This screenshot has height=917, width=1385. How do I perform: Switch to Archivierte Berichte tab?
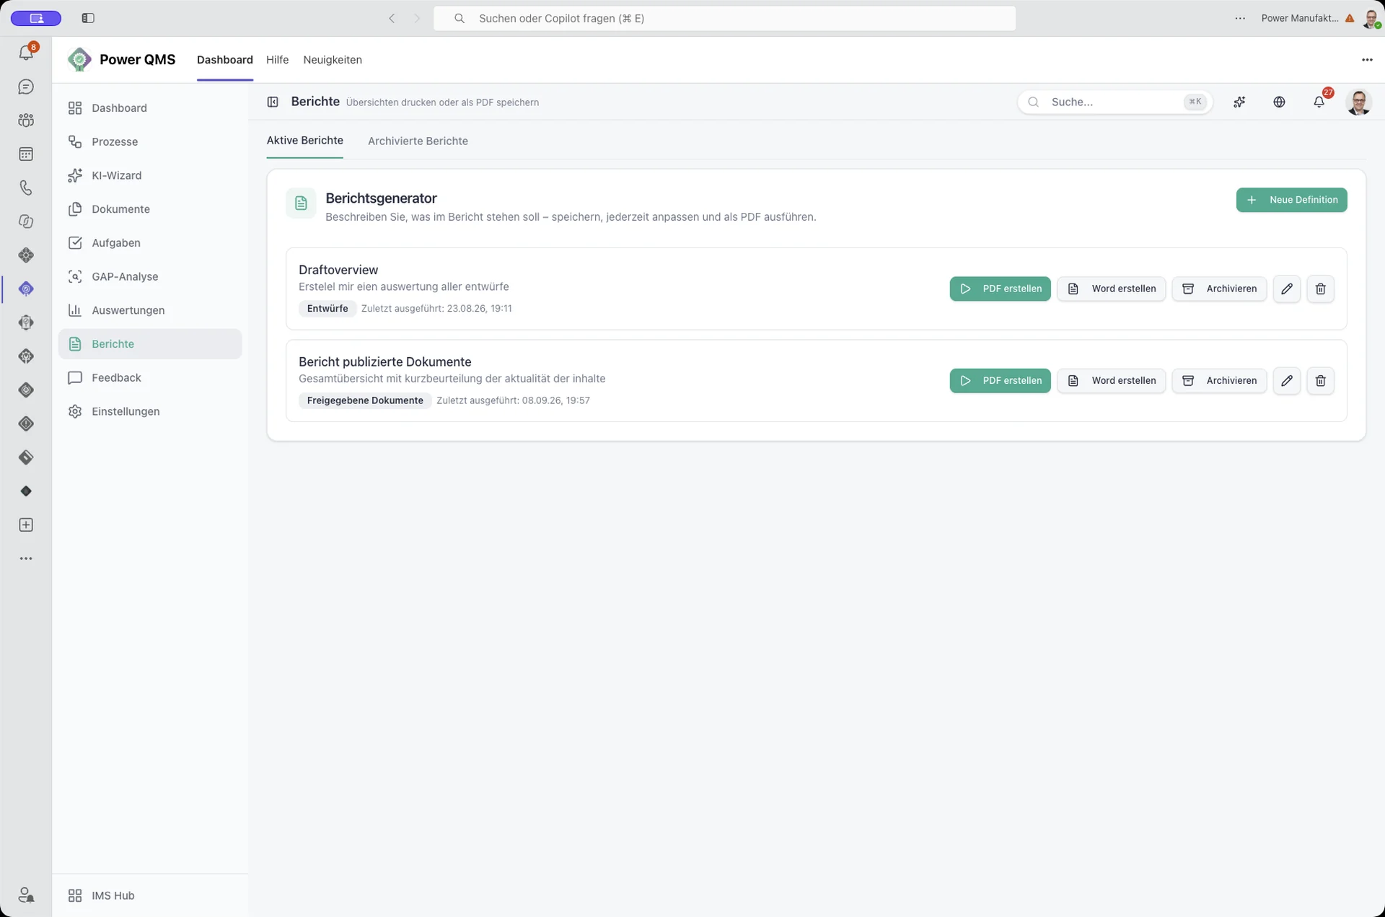[418, 141]
